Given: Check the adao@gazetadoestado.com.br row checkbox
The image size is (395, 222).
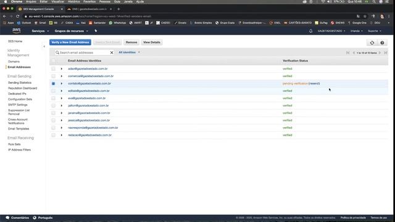Looking at the screenshot, I should click(x=54, y=68).
